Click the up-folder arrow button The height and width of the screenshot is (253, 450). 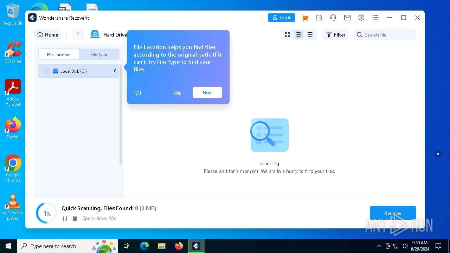pos(78,34)
